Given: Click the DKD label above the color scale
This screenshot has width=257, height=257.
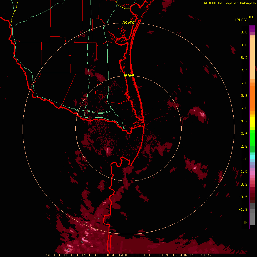Looking at the screenshot, I should point(251,17).
